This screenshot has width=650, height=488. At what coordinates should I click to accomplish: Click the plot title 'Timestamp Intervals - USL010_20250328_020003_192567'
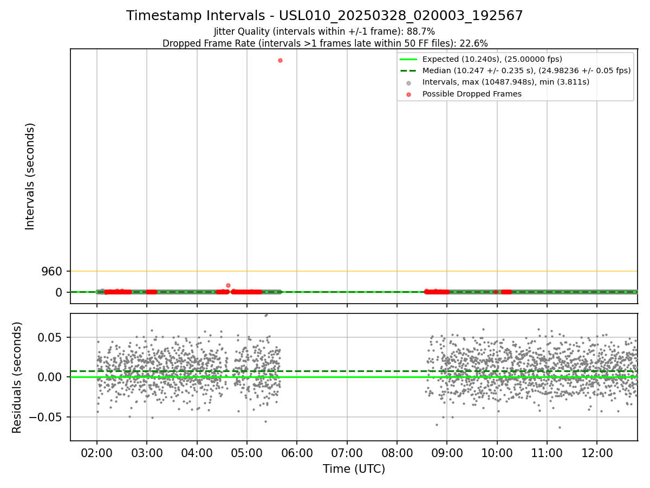coord(324,16)
